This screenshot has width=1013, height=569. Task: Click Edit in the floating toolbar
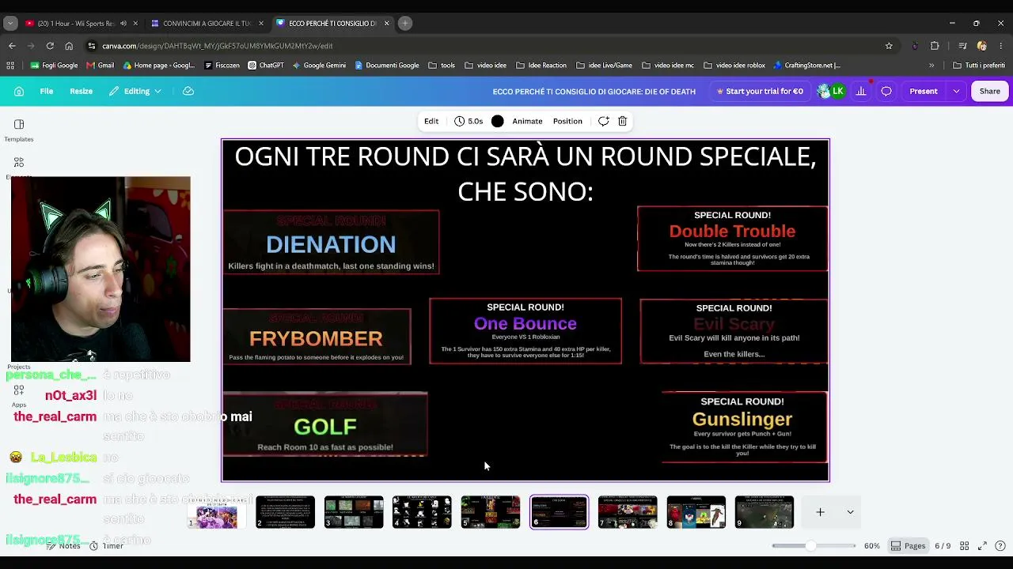pyautogui.click(x=431, y=121)
